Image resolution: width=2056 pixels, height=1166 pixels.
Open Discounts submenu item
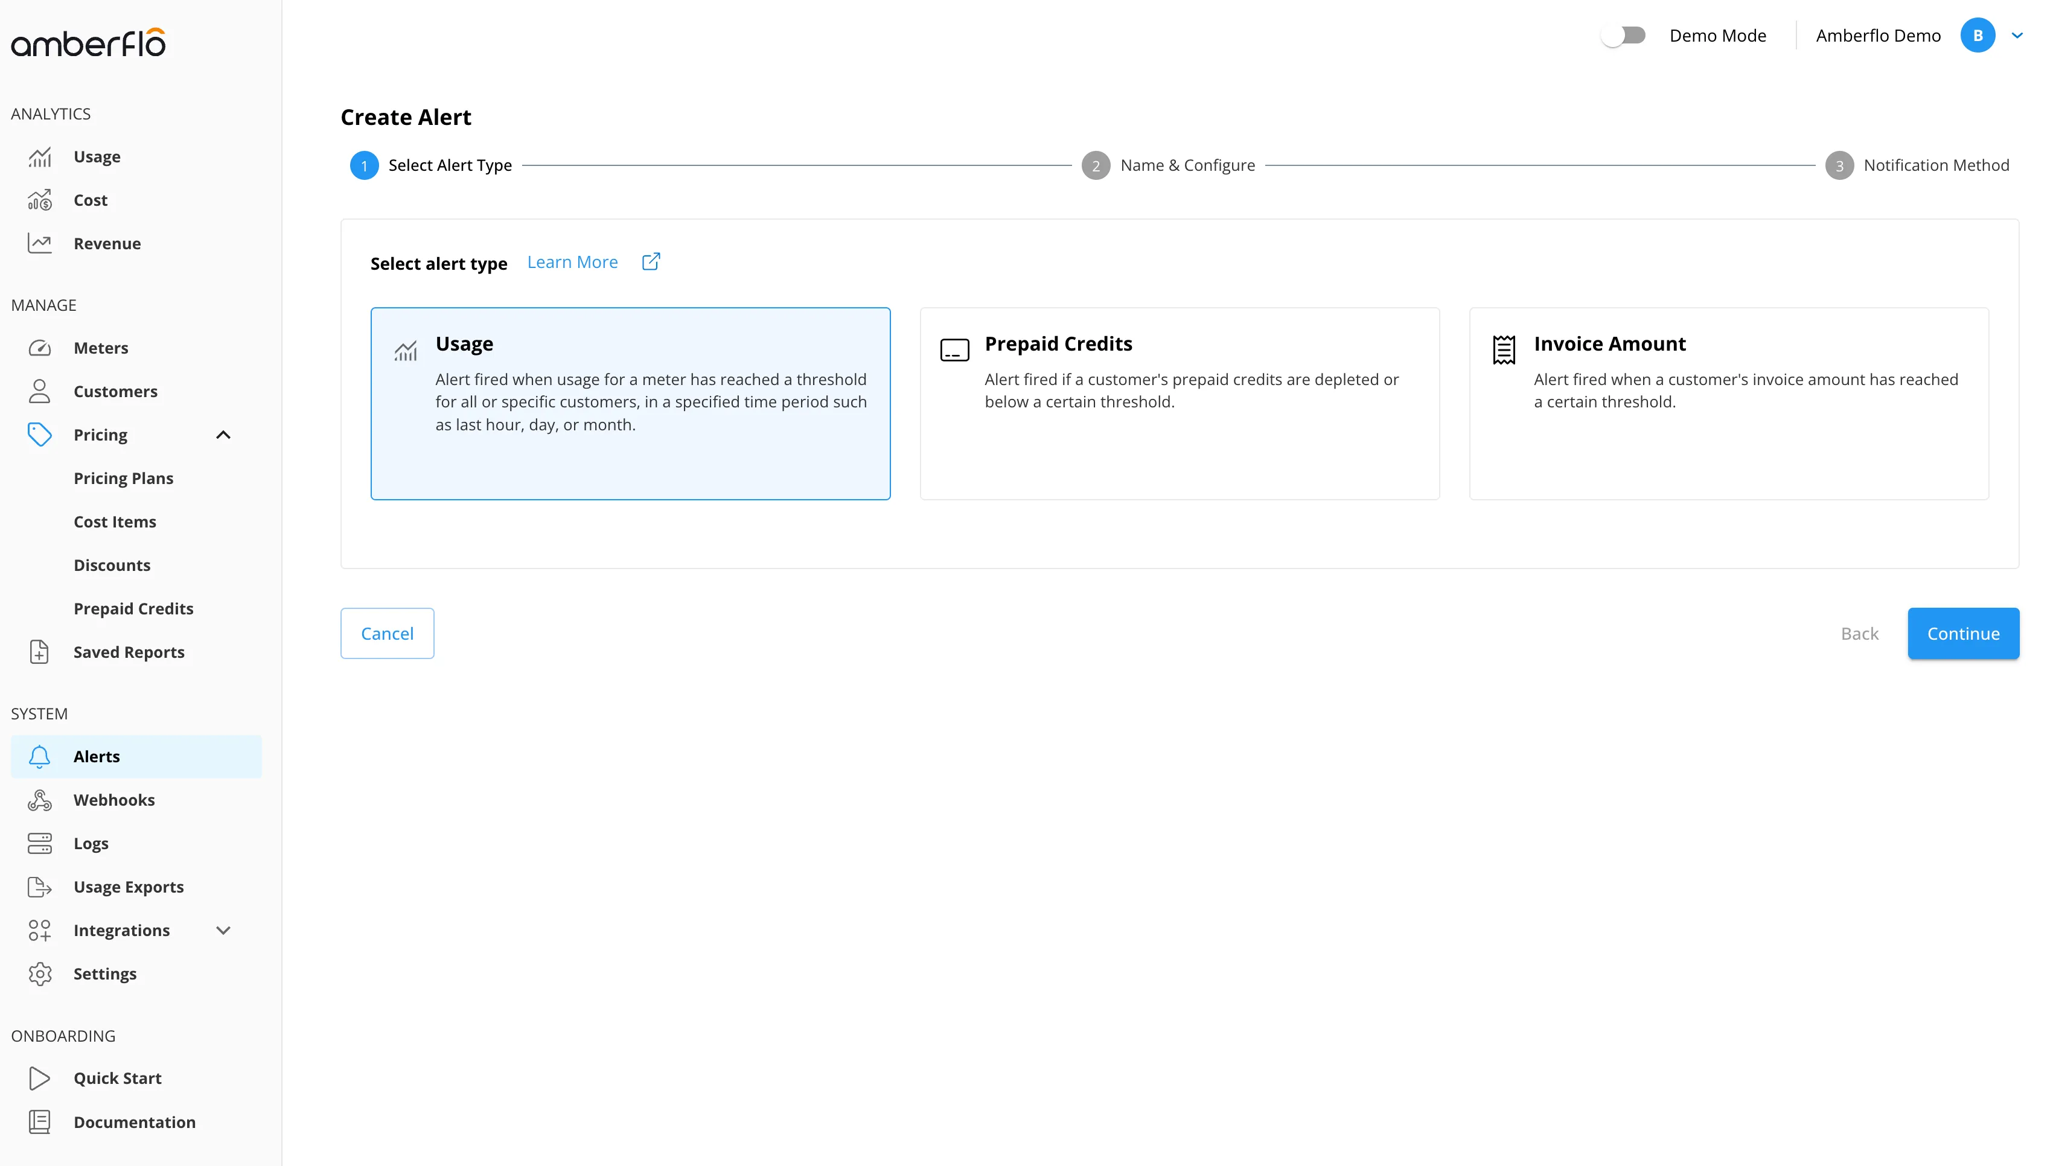[x=112, y=565]
